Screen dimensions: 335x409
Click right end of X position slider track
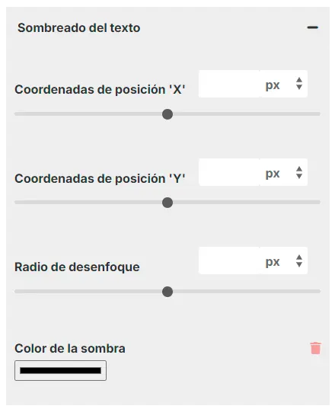click(317, 114)
